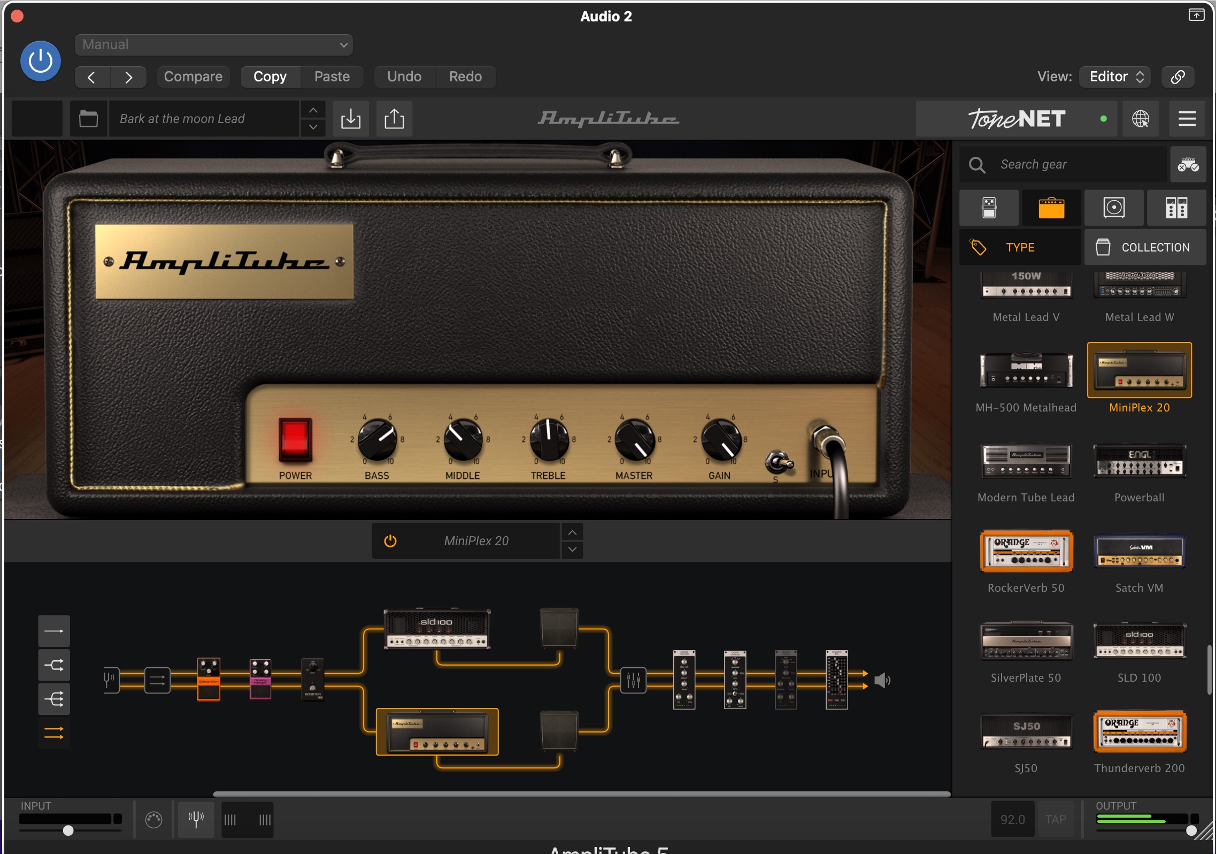Click the tuner input icon in chain
1216x854 pixels.
(x=111, y=681)
